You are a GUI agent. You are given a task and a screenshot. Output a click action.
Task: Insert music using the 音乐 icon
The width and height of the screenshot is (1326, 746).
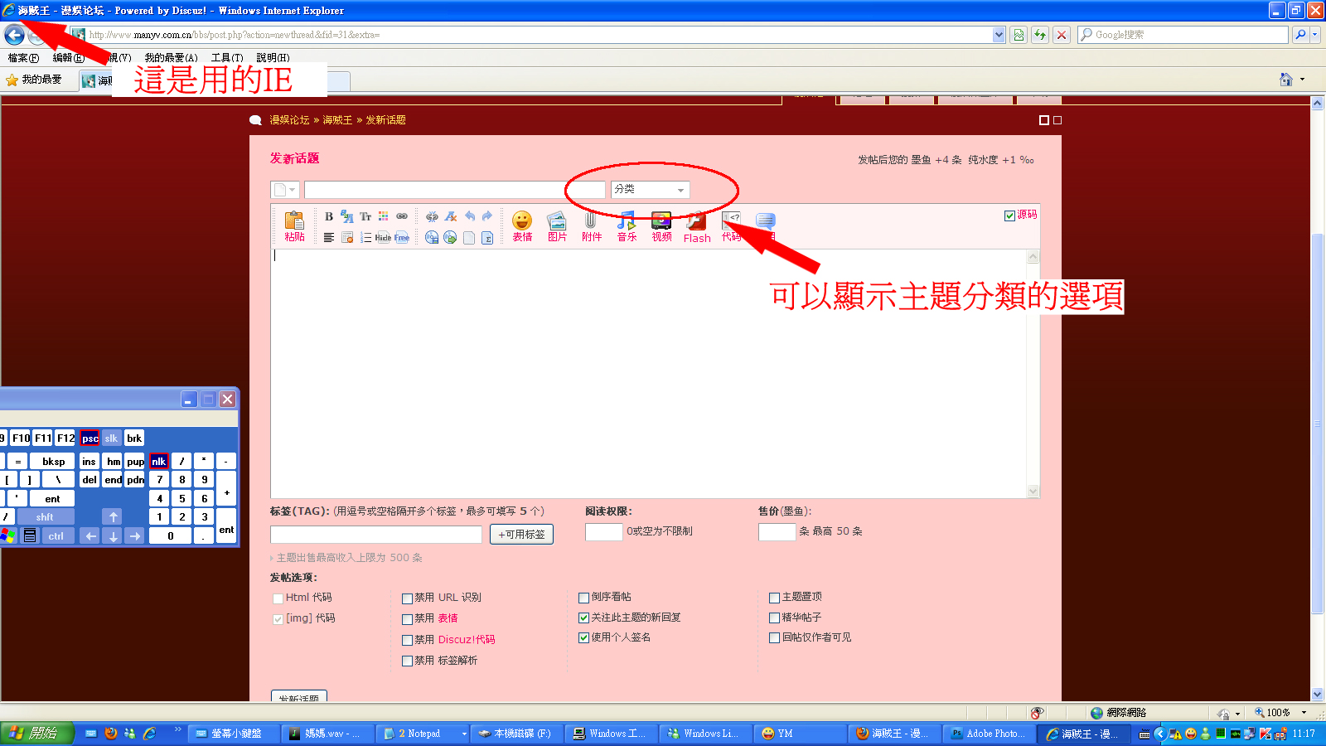click(x=627, y=225)
